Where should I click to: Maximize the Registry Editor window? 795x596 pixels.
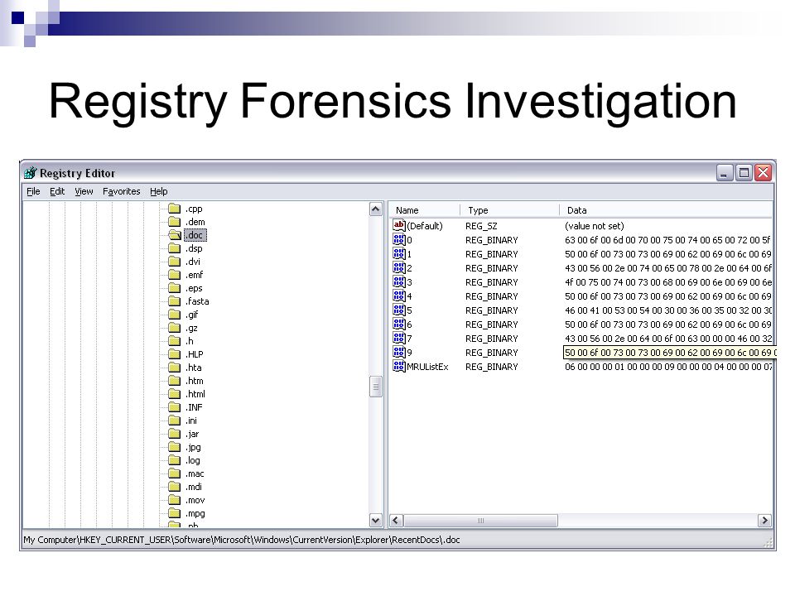[x=744, y=173]
